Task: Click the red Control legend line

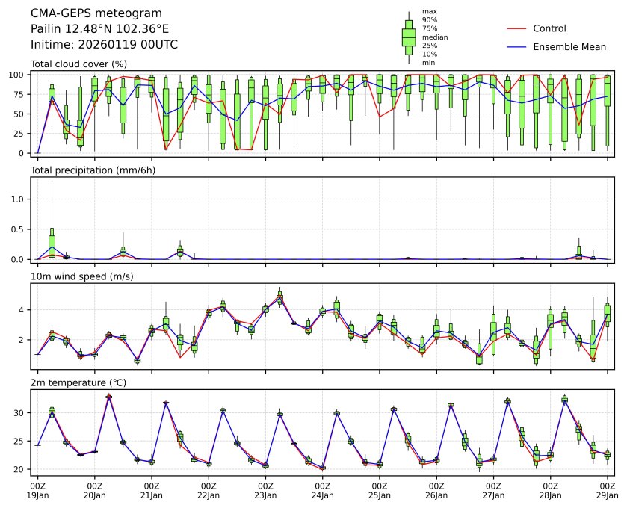Action: 517,28
